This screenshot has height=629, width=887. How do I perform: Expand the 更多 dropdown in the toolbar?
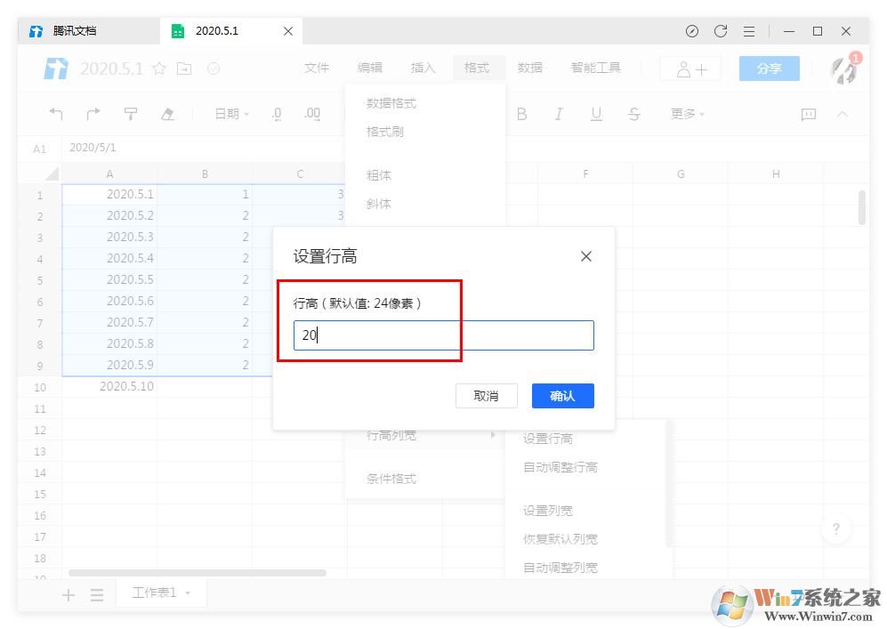point(686,114)
